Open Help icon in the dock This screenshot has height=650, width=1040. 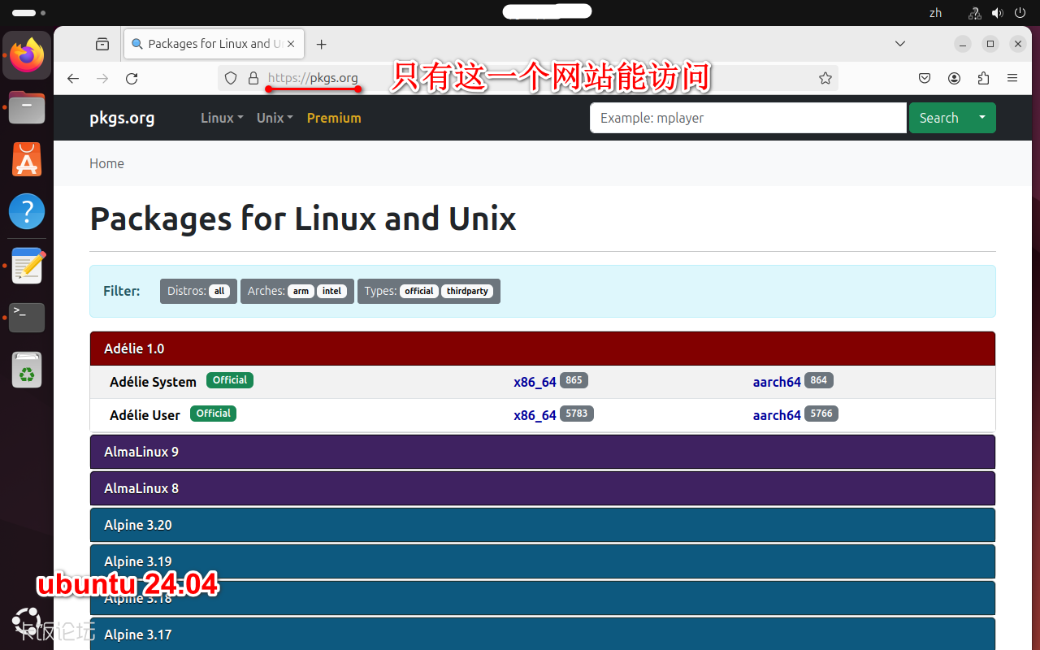pyautogui.click(x=27, y=211)
